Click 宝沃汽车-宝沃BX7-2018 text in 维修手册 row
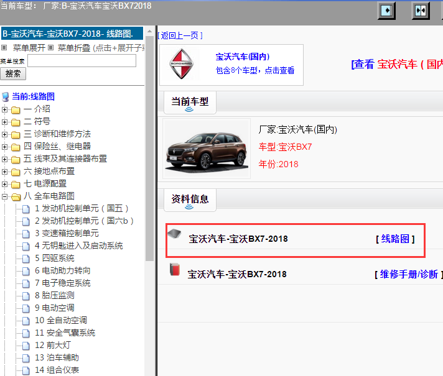 click(x=237, y=274)
